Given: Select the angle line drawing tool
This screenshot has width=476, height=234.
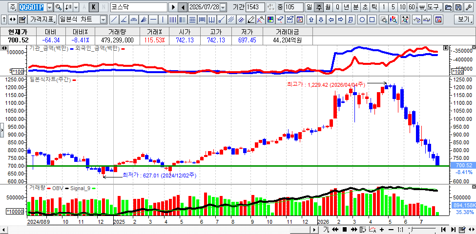Looking at the screenshot, I should click(124, 19).
